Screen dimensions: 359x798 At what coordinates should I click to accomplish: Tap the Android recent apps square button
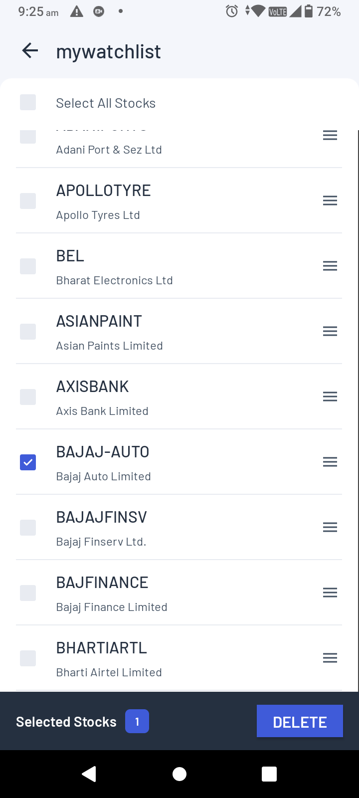[269, 774]
